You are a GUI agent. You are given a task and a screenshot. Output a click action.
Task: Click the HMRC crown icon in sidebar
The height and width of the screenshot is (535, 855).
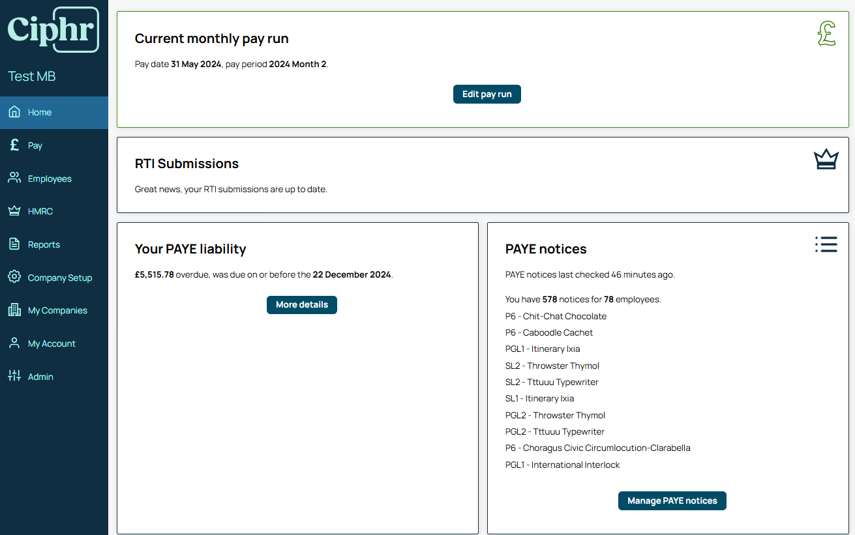click(x=14, y=211)
